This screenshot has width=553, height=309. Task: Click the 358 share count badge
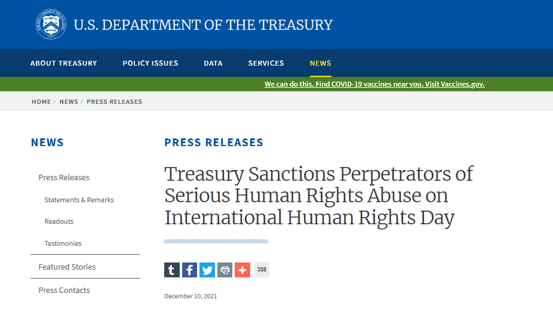[262, 270]
